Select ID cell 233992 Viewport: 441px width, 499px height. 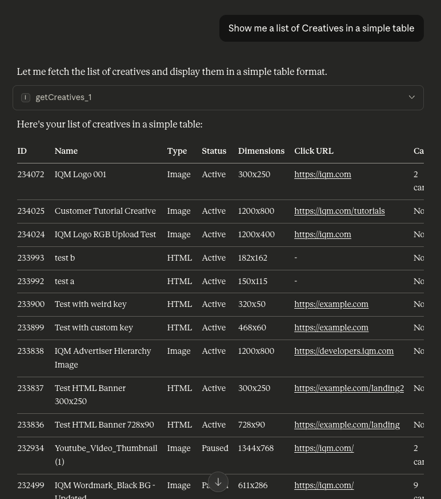(x=30, y=282)
